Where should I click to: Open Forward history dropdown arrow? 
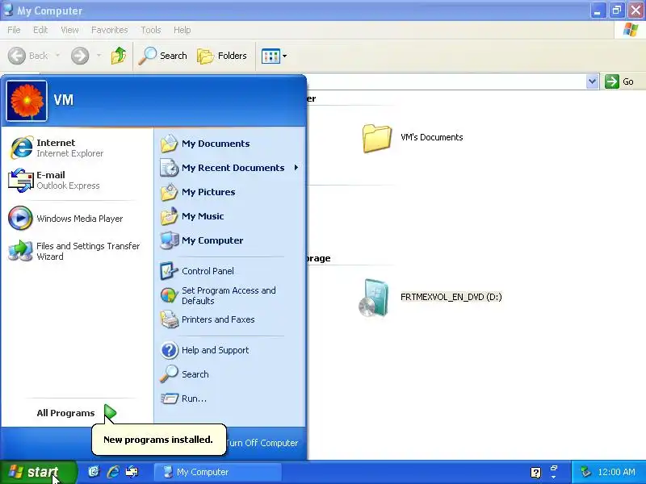click(99, 56)
